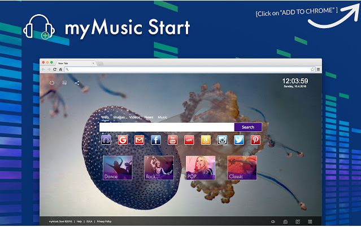361x227 pixels.
Task: Click the browser home button
Action: coord(60,69)
